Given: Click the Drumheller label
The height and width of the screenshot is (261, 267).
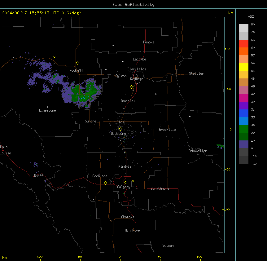Looking at the screenshot, I should click(198, 151).
